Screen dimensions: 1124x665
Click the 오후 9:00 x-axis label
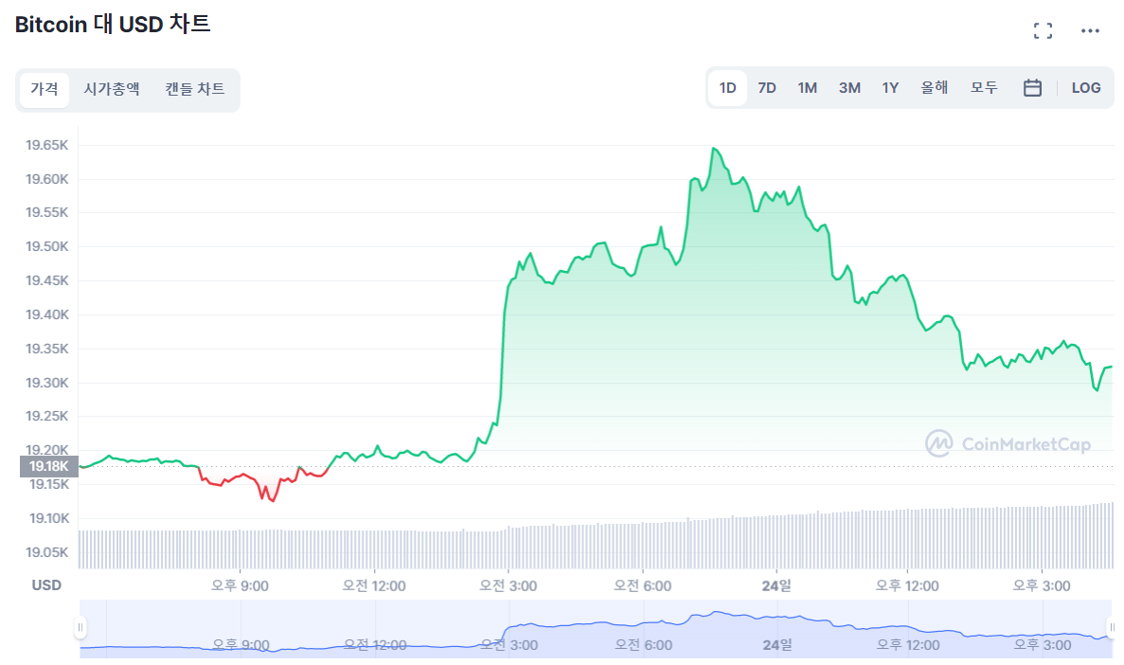click(240, 586)
